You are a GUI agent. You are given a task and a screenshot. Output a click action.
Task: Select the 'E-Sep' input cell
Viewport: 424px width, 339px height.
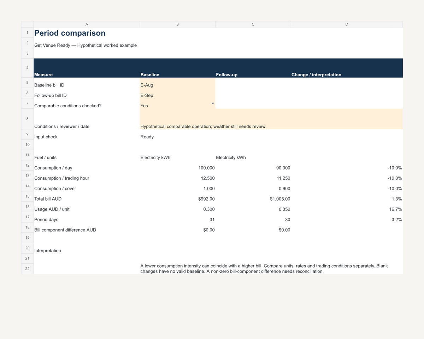click(177, 93)
